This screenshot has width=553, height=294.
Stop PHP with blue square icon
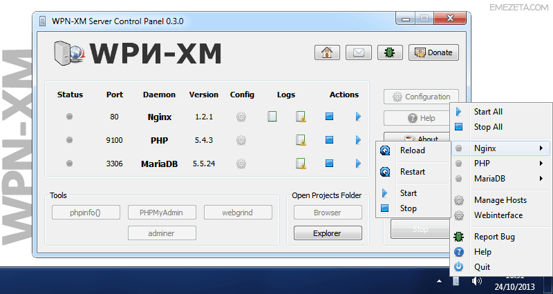click(329, 140)
